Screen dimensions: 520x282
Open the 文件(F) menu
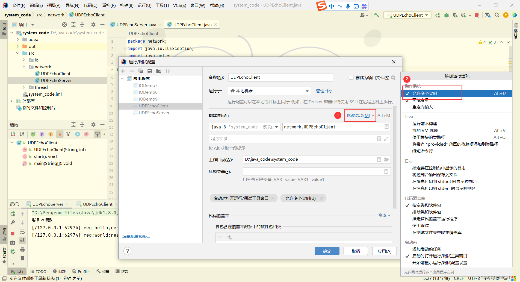19,5
